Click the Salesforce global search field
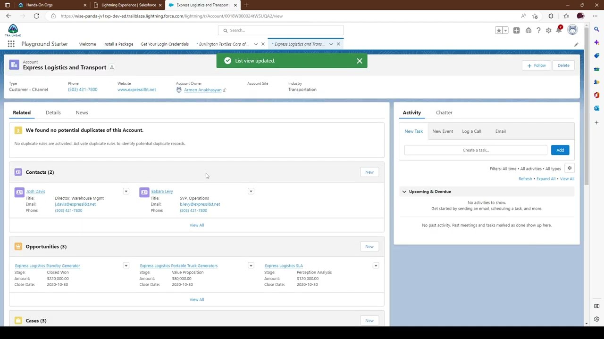 click(x=281, y=30)
